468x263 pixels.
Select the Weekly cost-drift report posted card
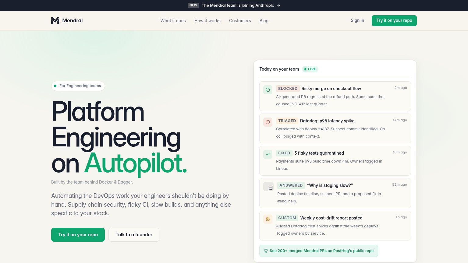335,226
